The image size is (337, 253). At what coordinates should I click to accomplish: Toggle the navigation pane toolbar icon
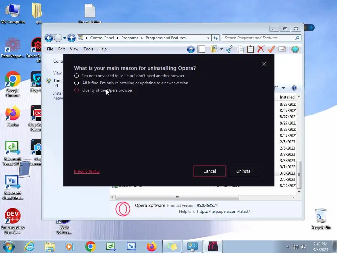[x=201, y=49]
